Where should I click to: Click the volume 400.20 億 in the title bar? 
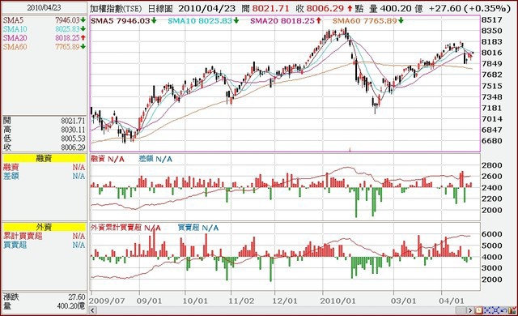pyautogui.click(x=401, y=9)
